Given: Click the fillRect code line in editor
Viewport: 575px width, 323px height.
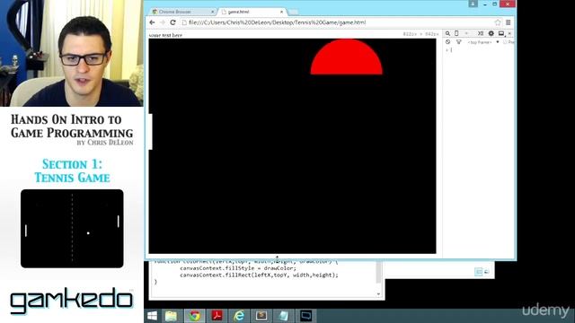Looking at the screenshot, I should [259, 275].
